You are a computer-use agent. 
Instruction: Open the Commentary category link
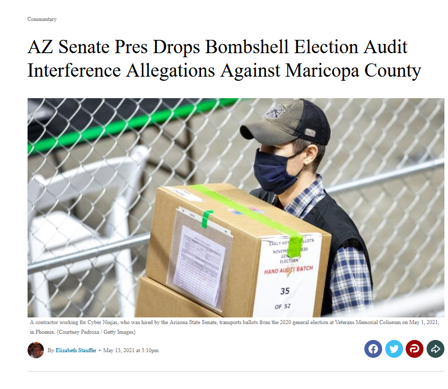[x=42, y=19]
